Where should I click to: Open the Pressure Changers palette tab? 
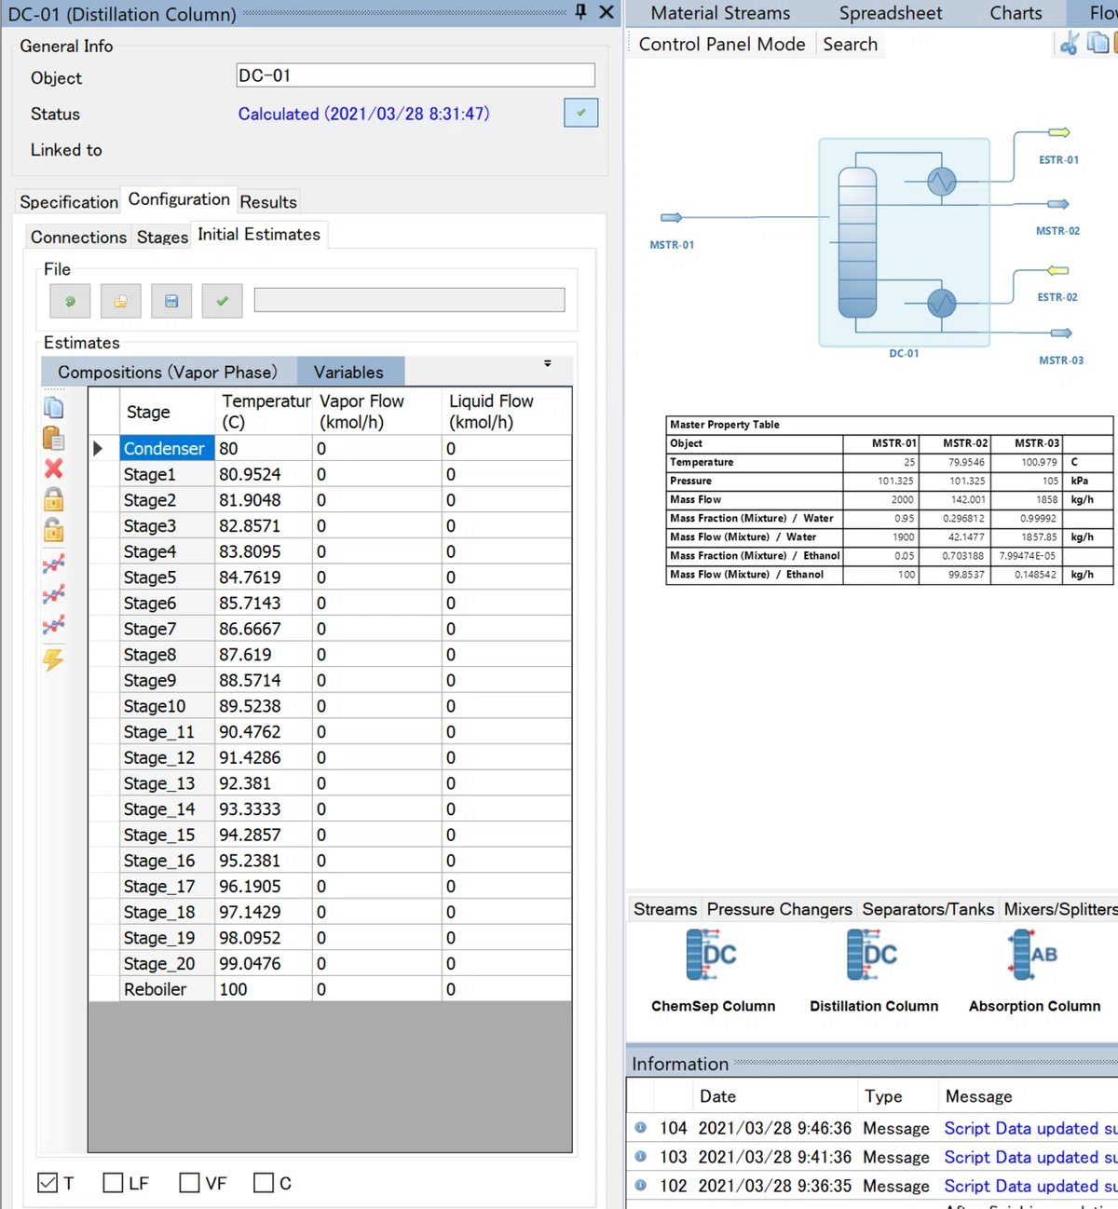[x=779, y=909]
